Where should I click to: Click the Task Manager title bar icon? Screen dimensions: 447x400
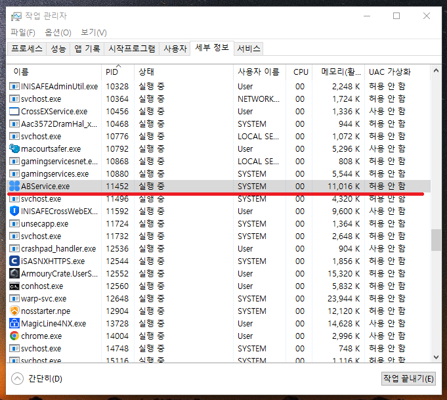click(x=16, y=16)
